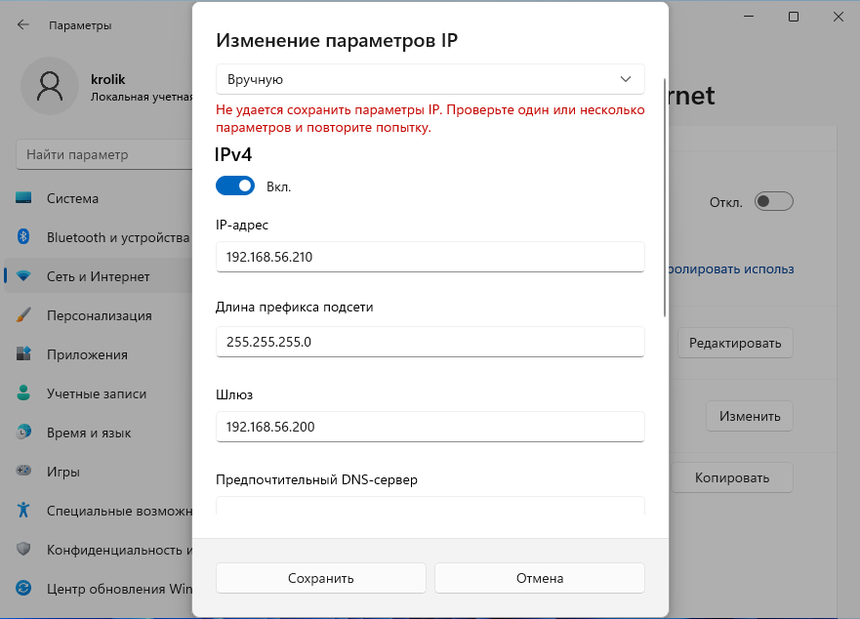Viewport: 860px width, 619px height.
Task: Click the Персонализация brush icon
Action: 23,315
